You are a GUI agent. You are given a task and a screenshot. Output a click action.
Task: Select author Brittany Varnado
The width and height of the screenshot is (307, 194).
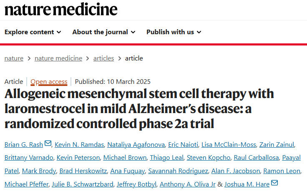tap(28, 158)
